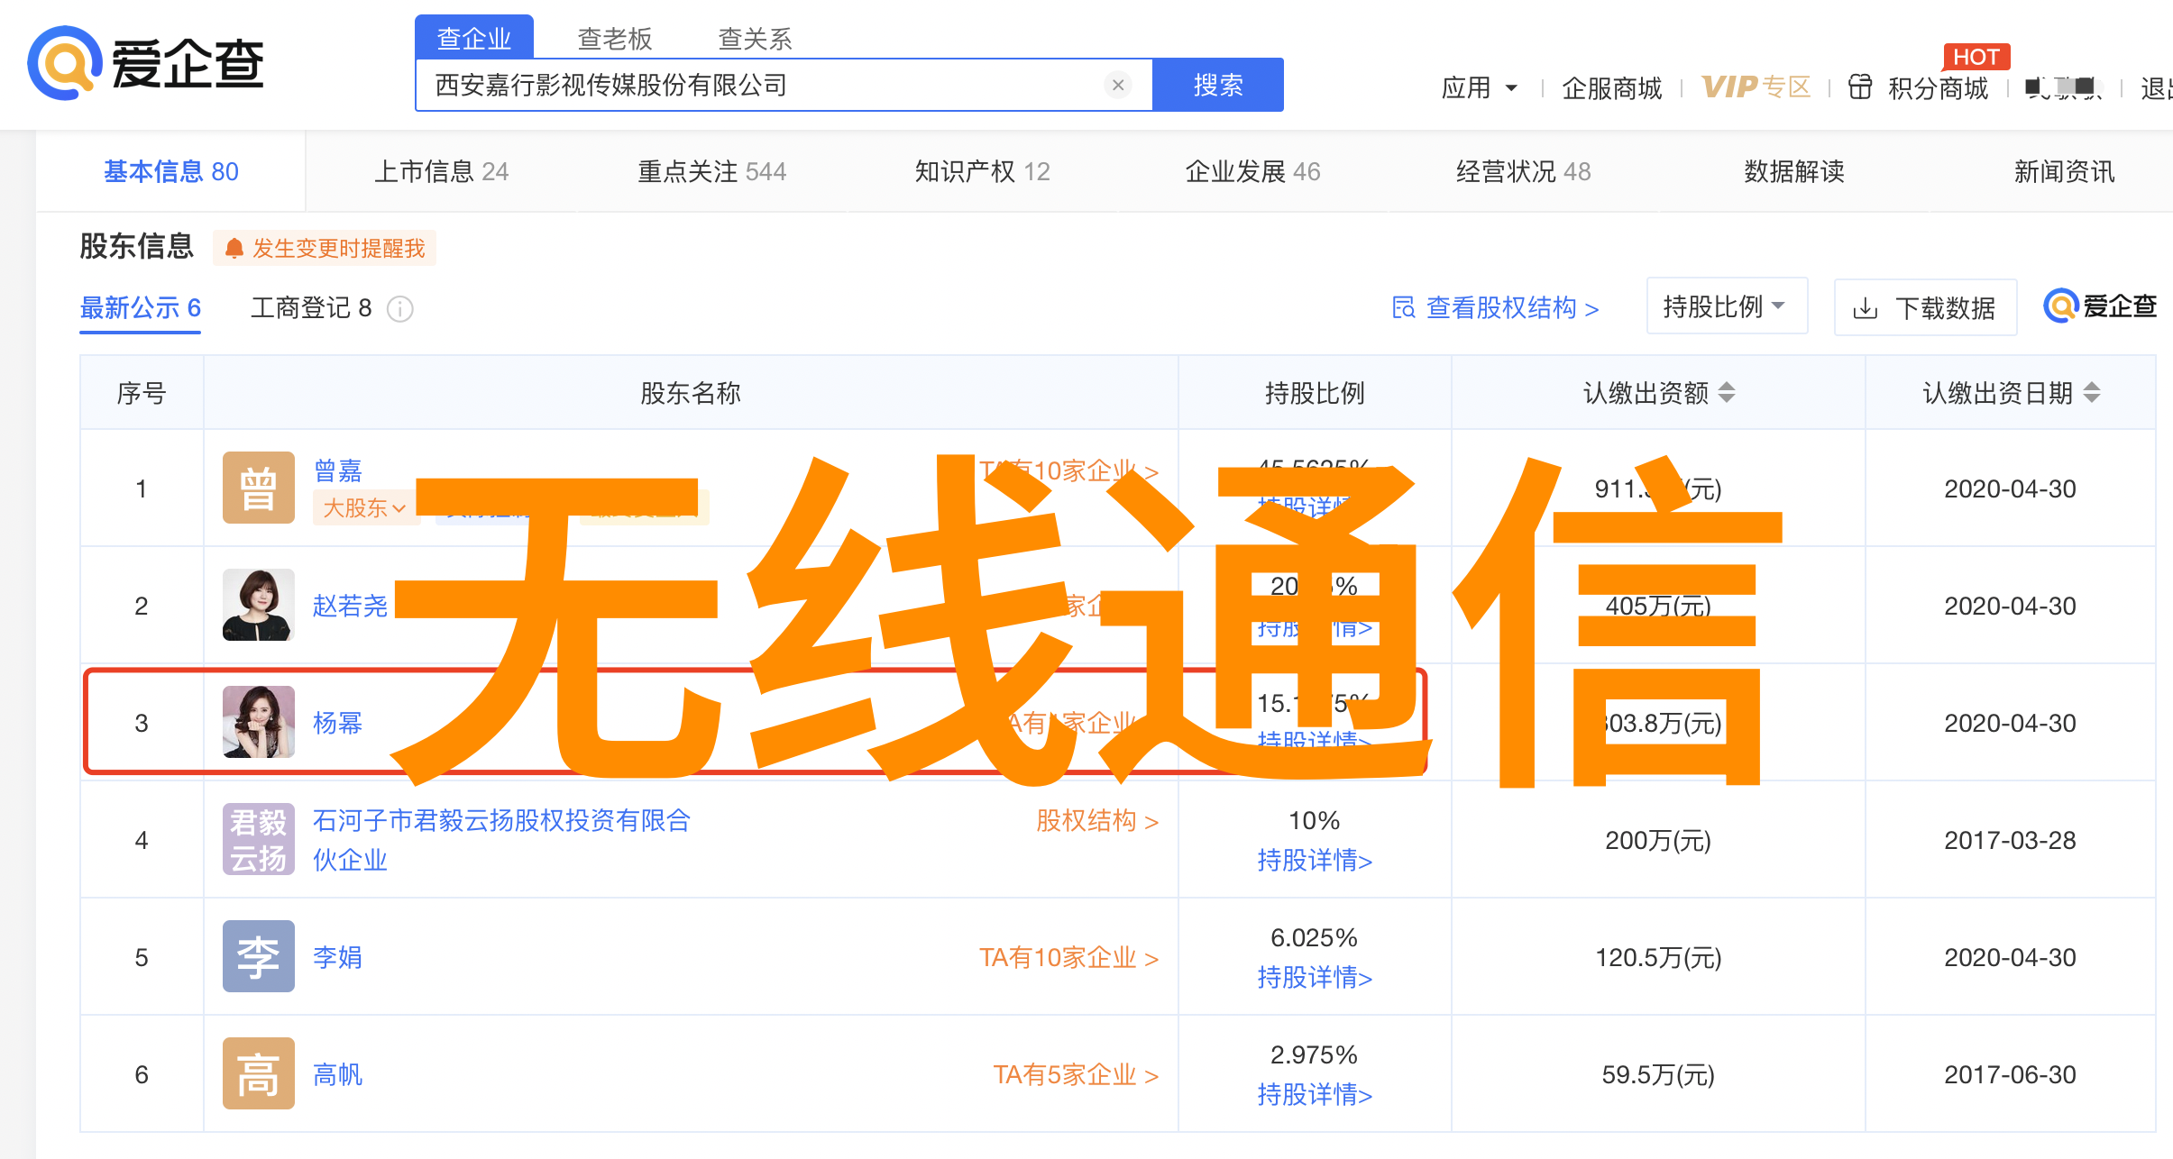Select the 查企业 search tab

tap(474, 38)
